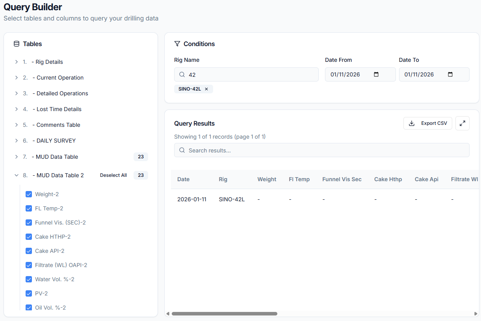The height and width of the screenshot is (321, 481).
Task: Toggle the Cake HTHP-2 checkbox
Action: click(x=29, y=237)
